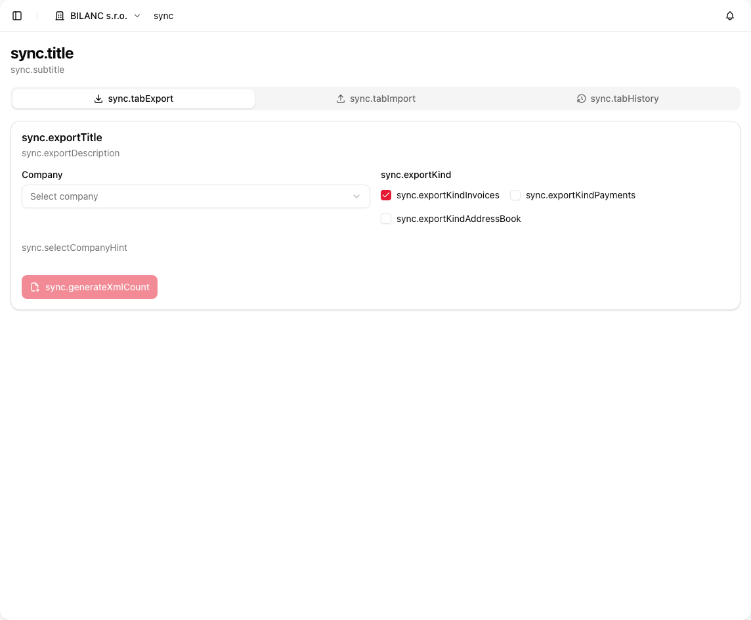Screen dimensions: 751x620
Task: Click the sync.exportDescription text
Action: point(70,153)
